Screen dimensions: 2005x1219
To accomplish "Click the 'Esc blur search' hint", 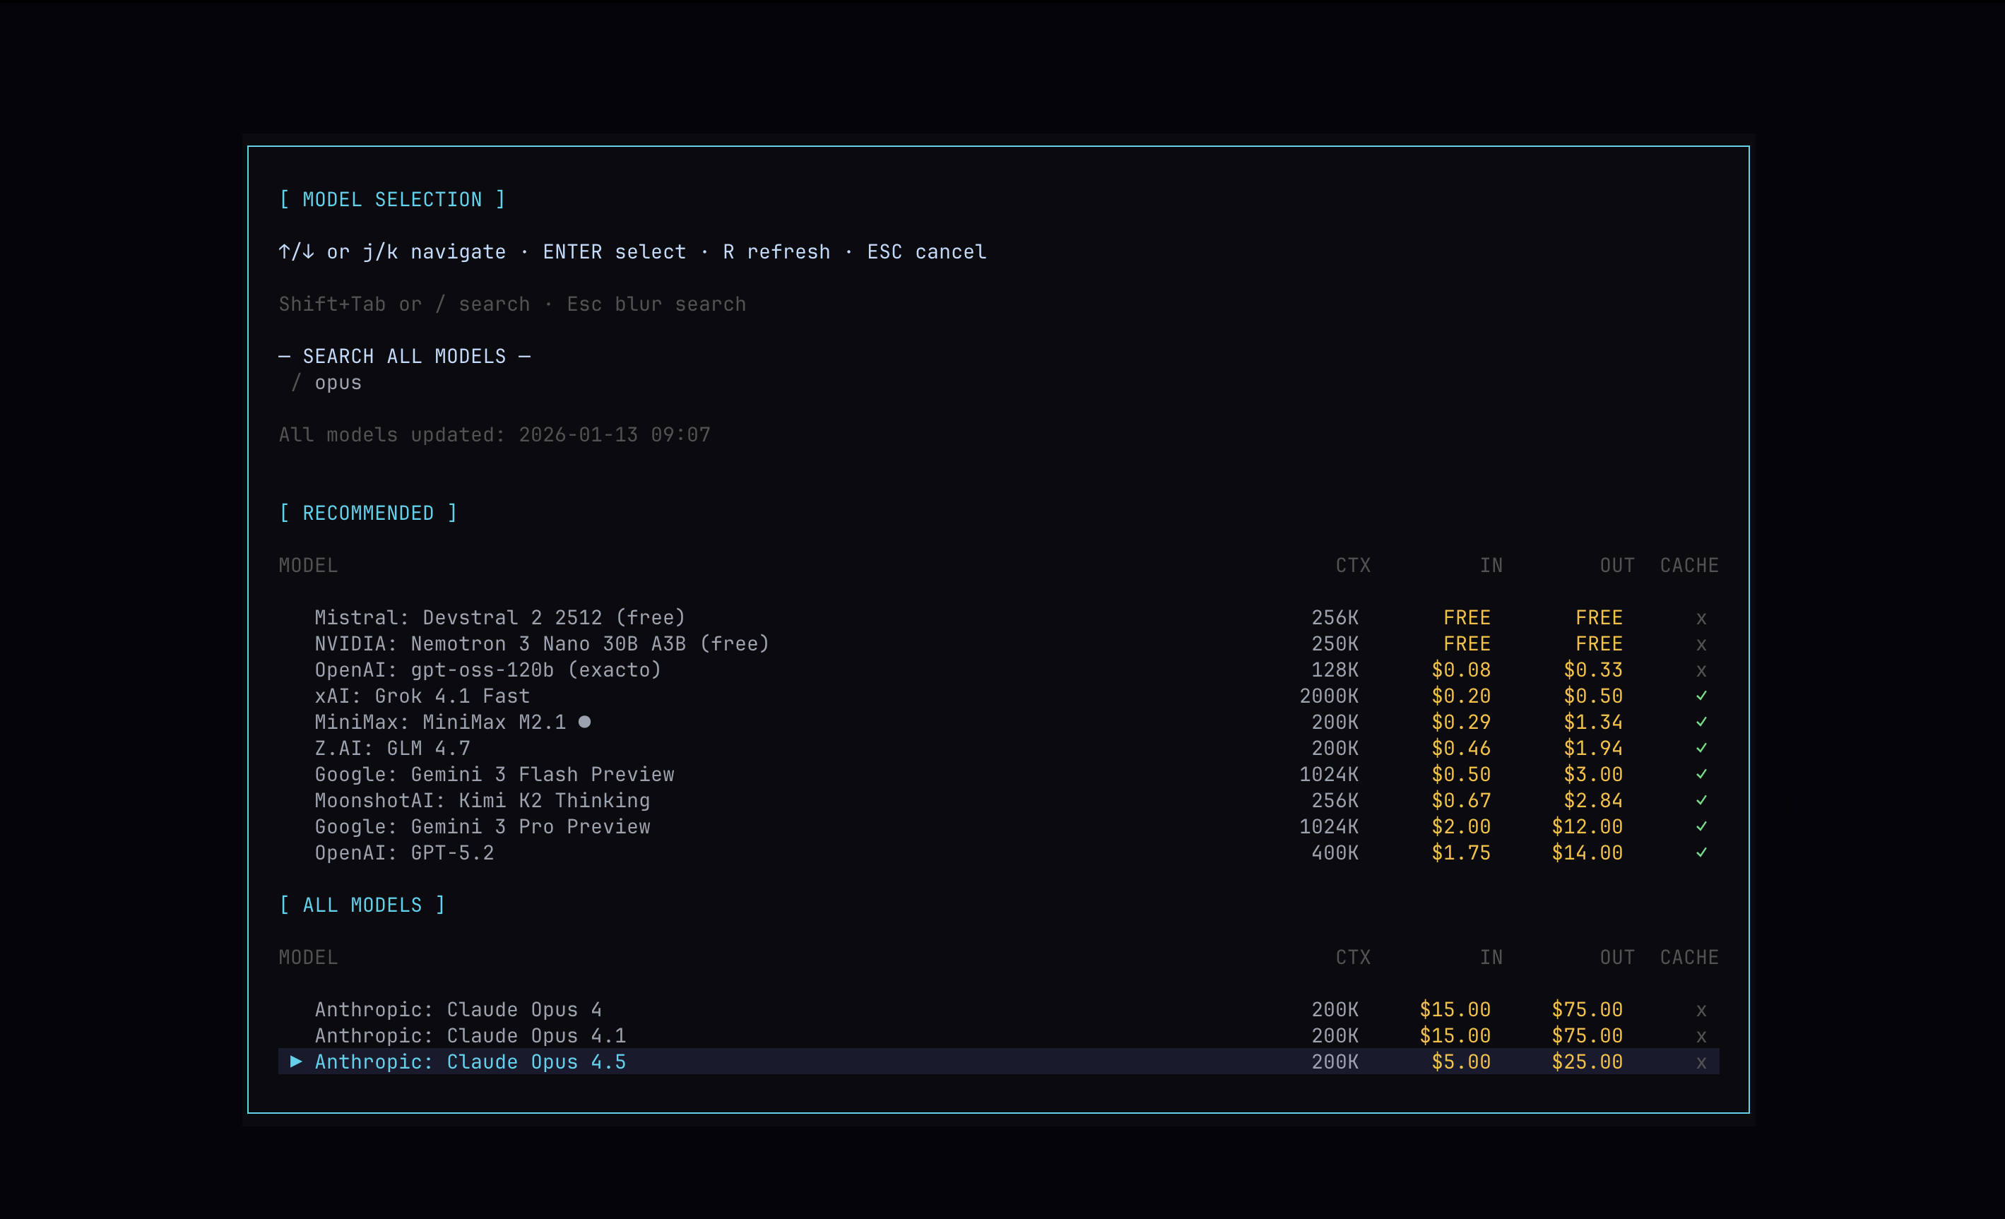I will [656, 304].
